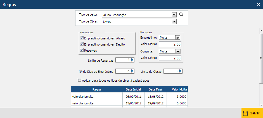This screenshot has height=118, width=263.
Task: Enable Aplicar para todos os tipos checkbox
Action: click(79, 80)
